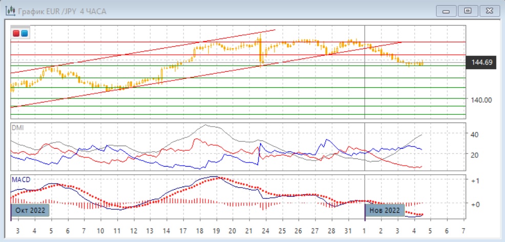Select date 31 on the time axis
The image size is (505, 242).
[x=348, y=231]
